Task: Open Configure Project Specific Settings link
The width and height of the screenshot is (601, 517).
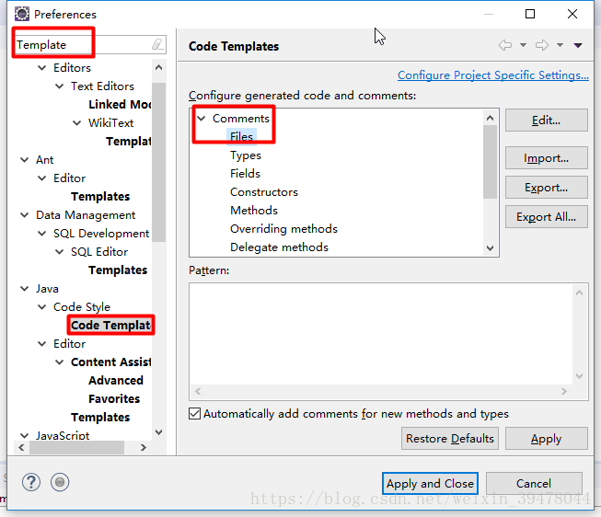Action: (x=493, y=75)
